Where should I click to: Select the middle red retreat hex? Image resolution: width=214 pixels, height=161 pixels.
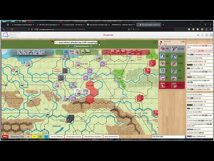[94, 92]
